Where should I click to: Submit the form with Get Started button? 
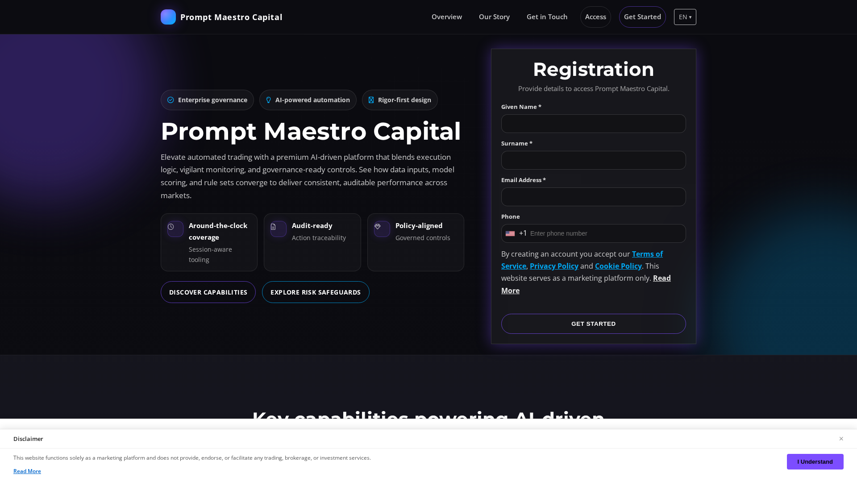[594, 324]
